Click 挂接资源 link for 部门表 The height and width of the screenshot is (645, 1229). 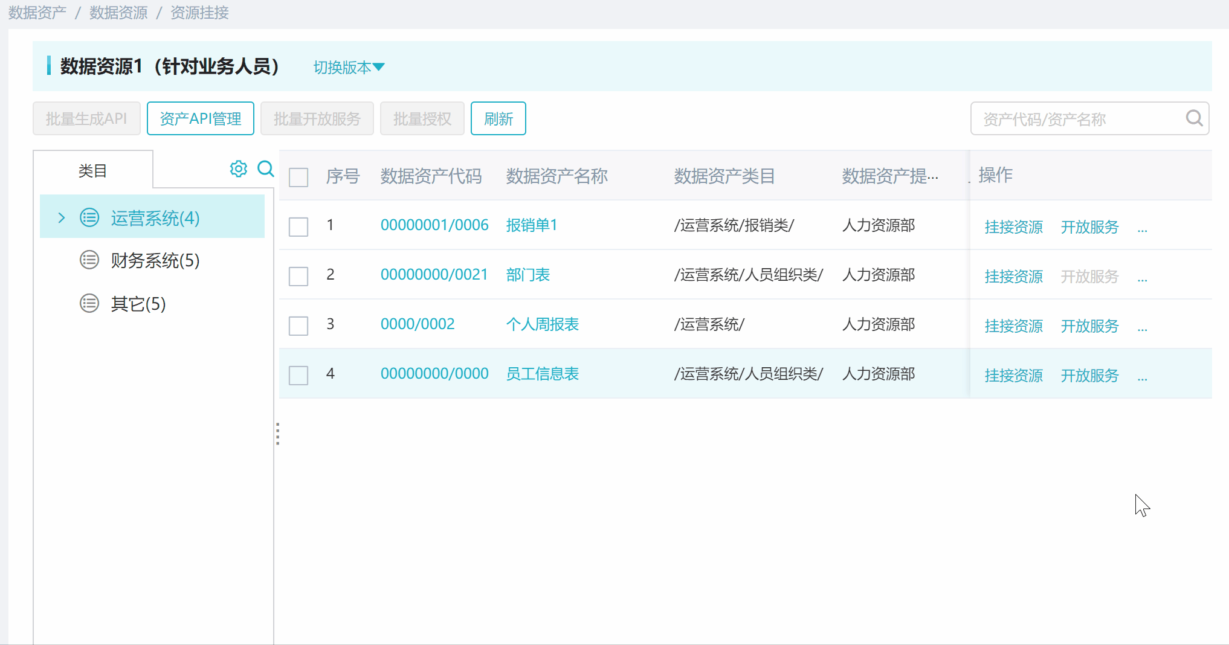click(1014, 277)
